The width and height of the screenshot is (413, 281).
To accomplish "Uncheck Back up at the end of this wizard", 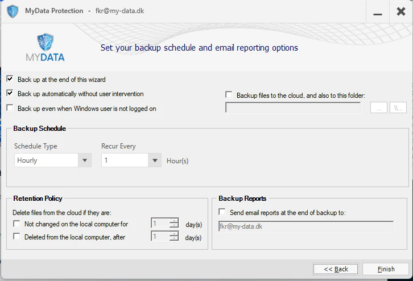I will pos(10,78).
